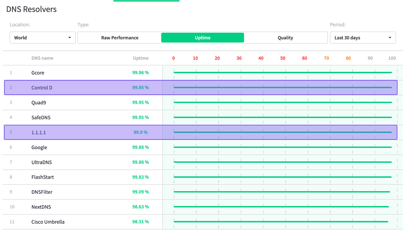Viewport: 406px width, 234px height.
Task: Click the 50 scale label in the header
Action: [283, 58]
